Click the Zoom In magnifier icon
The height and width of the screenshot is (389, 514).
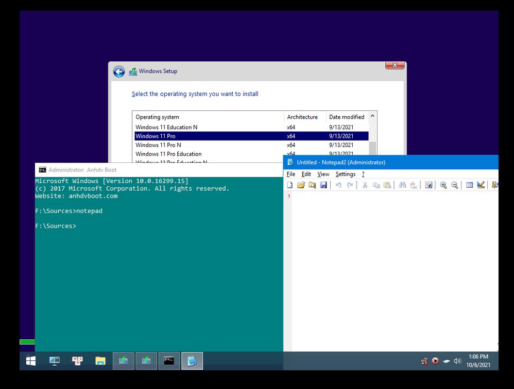[443, 185]
